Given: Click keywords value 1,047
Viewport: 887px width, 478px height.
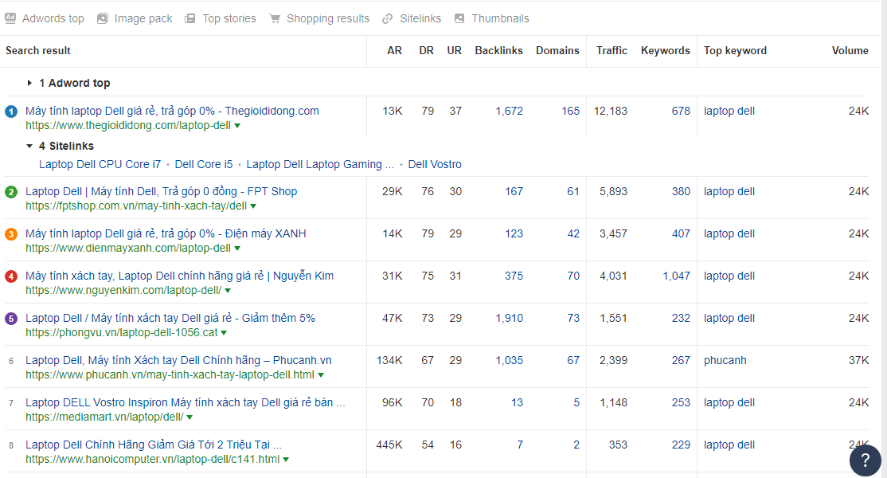Looking at the screenshot, I should point(677,276).
